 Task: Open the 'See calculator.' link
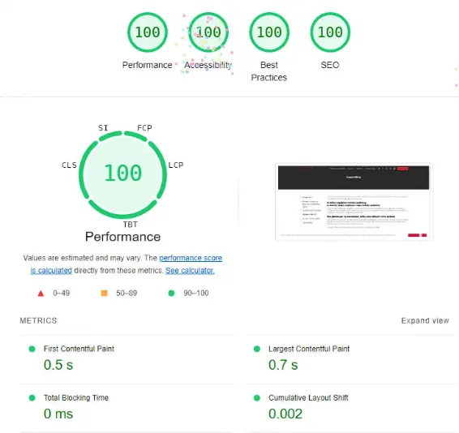(x=190, y=271)
